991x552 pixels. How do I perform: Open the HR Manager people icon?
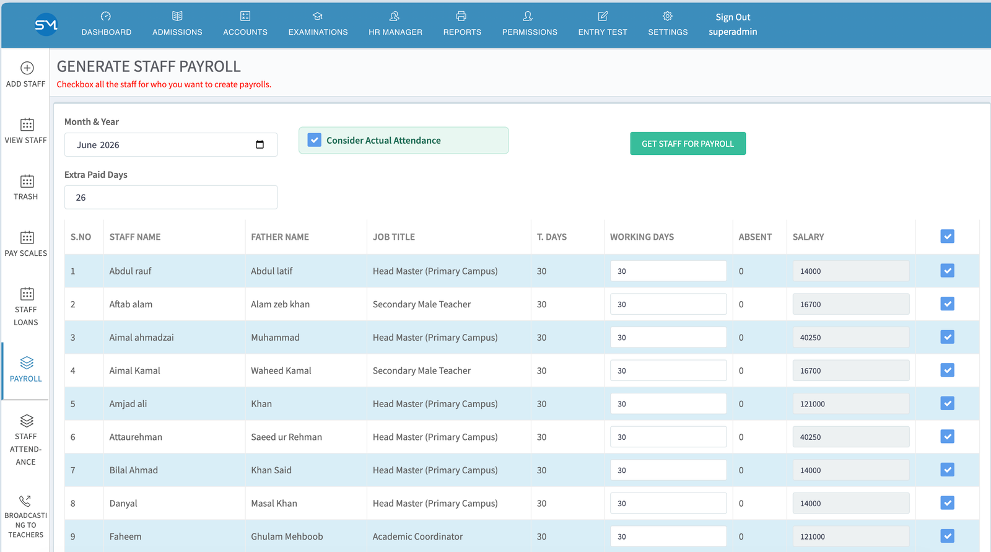tap(395, 16)
